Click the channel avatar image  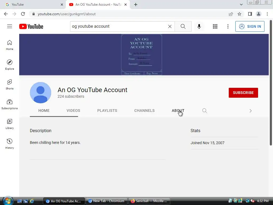click(x=41, y=93)
